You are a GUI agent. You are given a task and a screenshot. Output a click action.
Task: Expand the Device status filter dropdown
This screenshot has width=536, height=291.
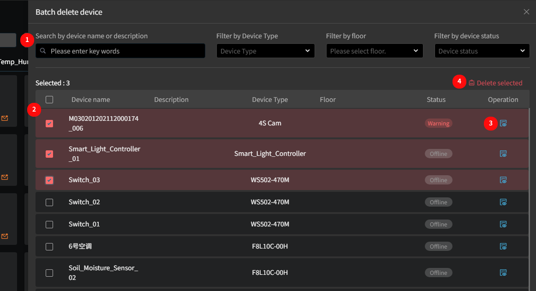(x=482, y=51)
